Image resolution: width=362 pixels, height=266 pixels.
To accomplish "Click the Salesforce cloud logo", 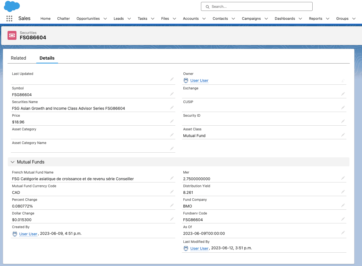I will point(12,6).
